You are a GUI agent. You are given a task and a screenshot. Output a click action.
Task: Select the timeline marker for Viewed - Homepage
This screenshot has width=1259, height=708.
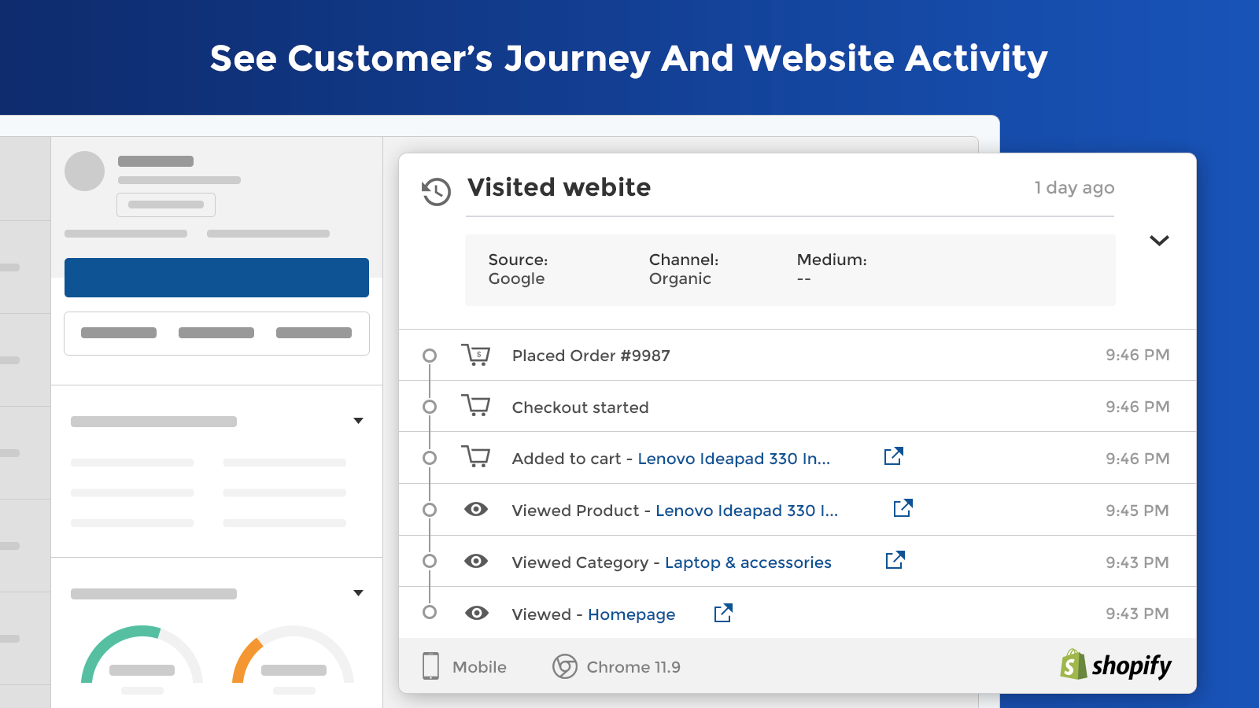pos(430,612)
